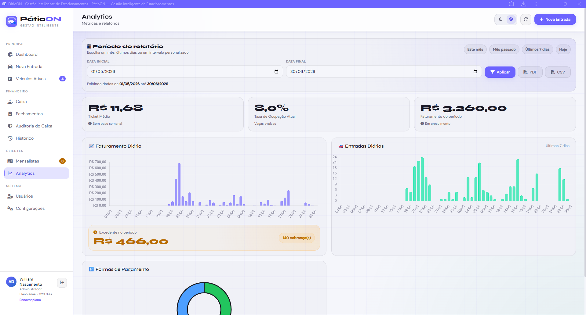Image resolution: width=586 pixels, height=315 pixels.
Task: Click the tallest purple bar in Faturamento Diário
Action: [179, 184]
